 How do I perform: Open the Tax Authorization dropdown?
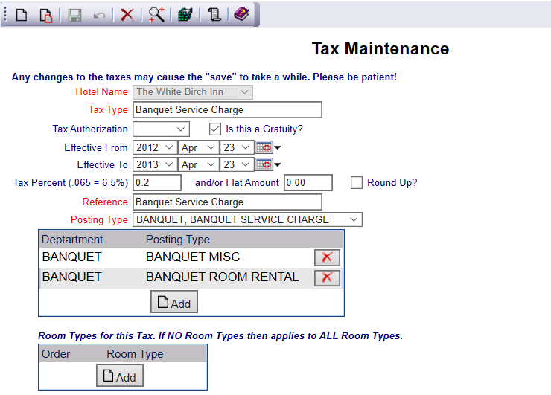tap(162, 129)
